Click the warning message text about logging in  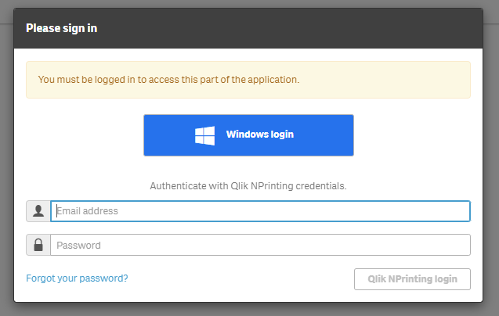coord(168,79)
